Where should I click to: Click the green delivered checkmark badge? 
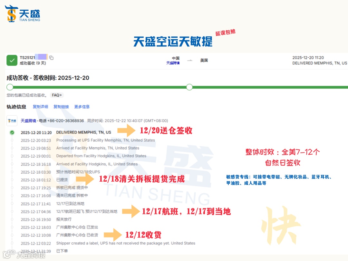pyautogui.click(x=12, y=60)
